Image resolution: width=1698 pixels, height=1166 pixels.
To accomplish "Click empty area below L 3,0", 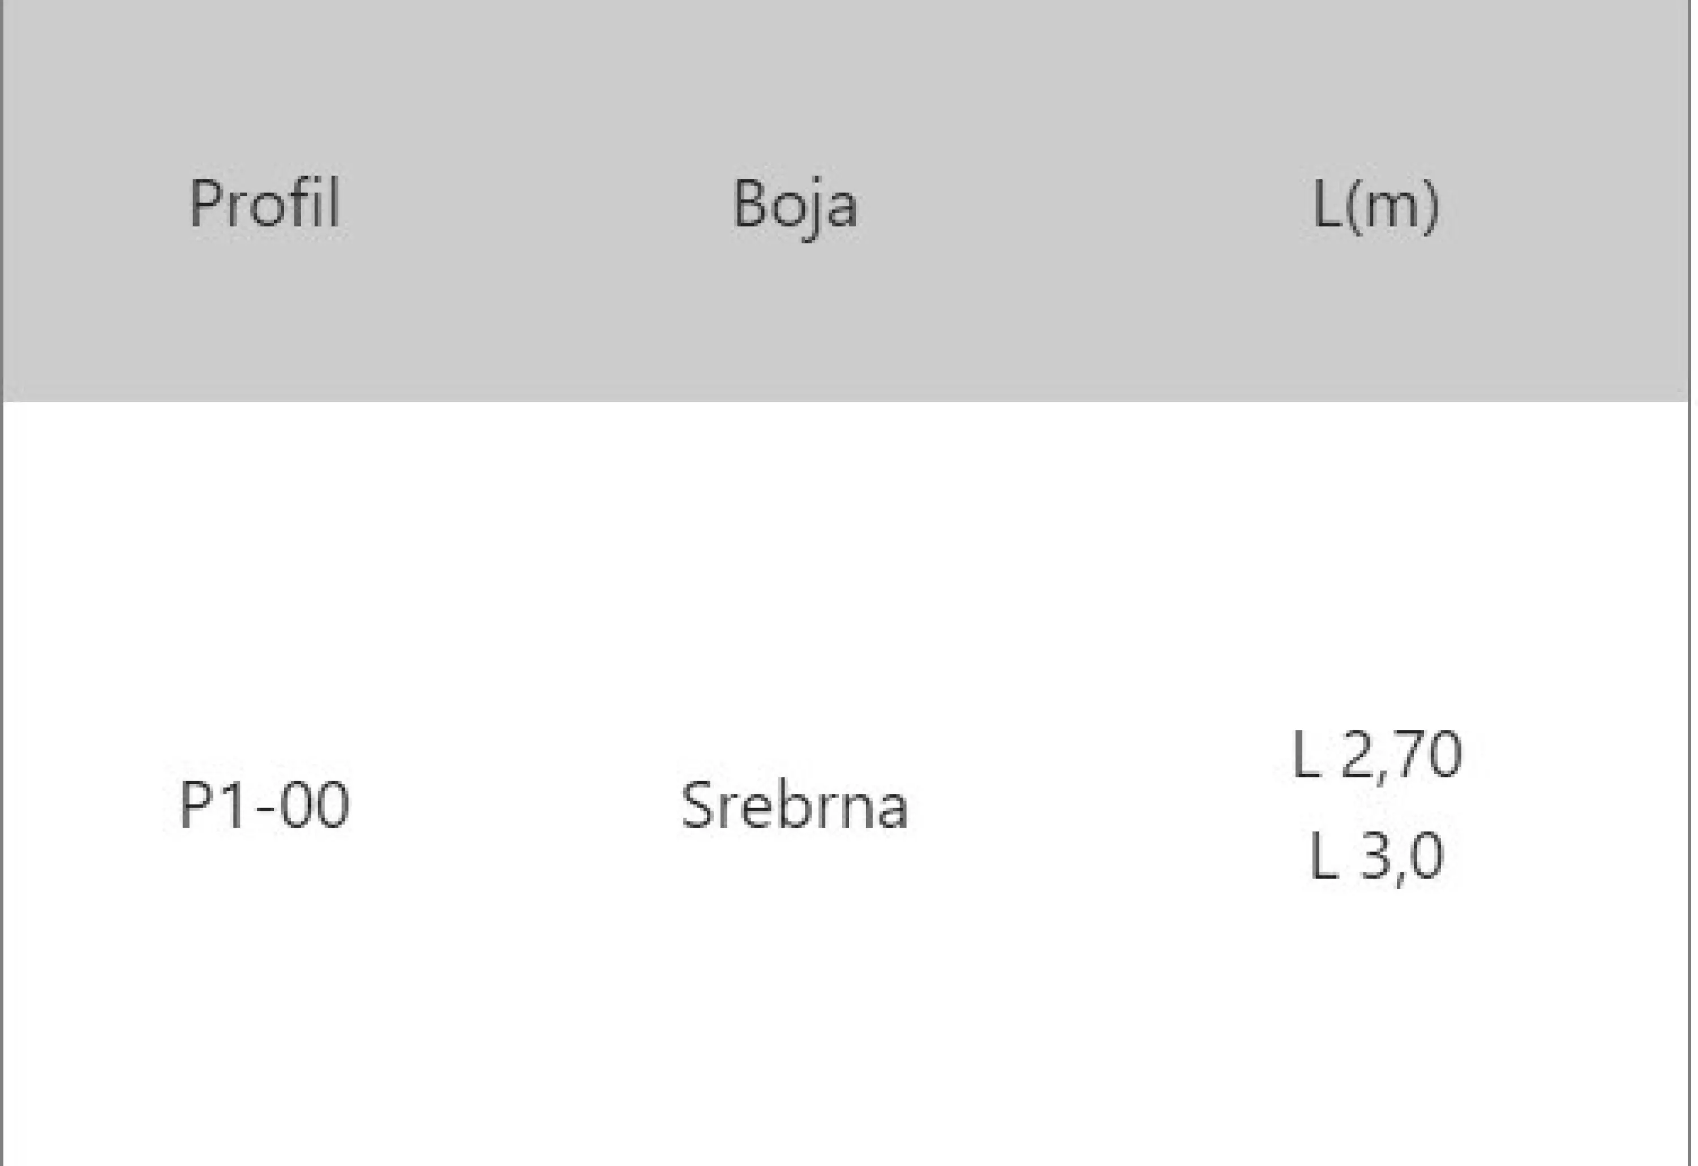I will click(x=1377, y=1023).
